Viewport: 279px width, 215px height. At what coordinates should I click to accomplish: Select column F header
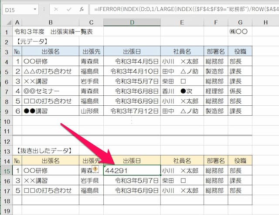tap(216, 23)
